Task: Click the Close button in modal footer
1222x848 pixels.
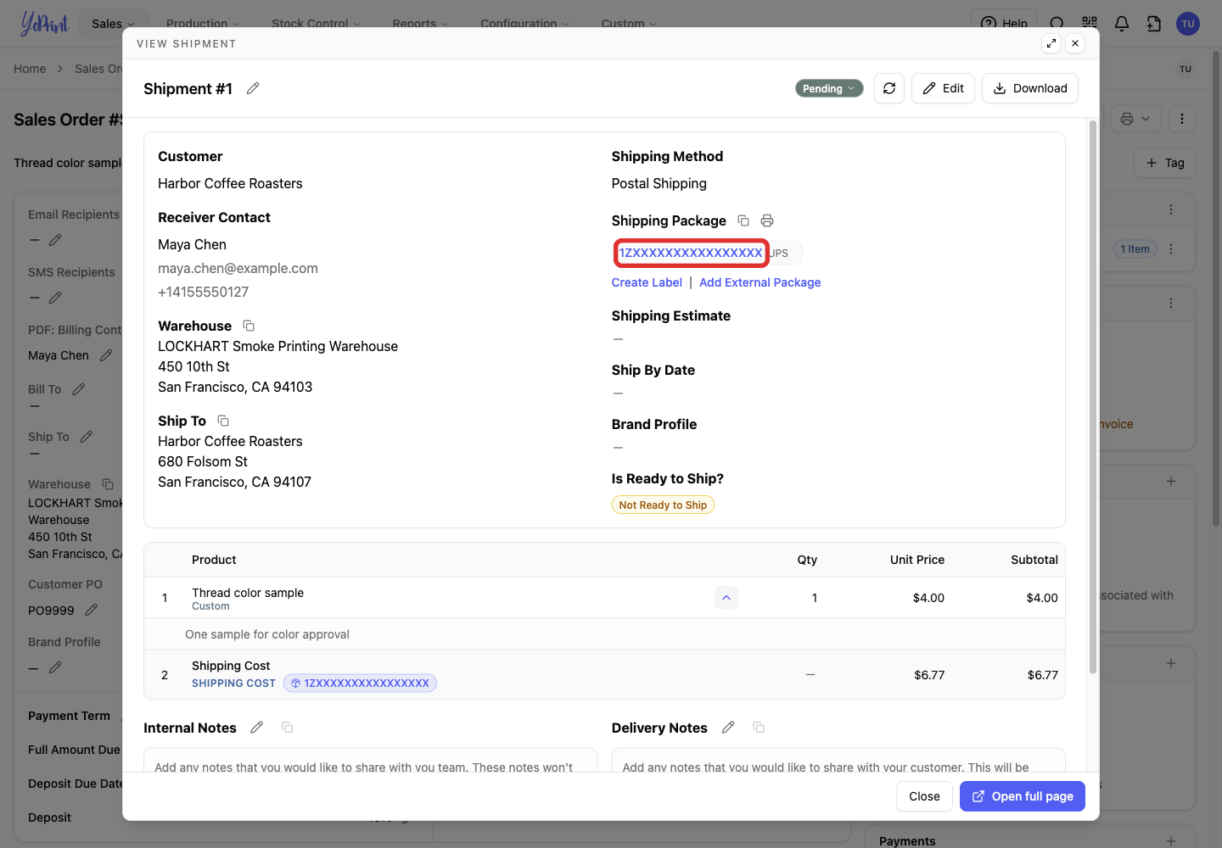Action: [924, 796]
